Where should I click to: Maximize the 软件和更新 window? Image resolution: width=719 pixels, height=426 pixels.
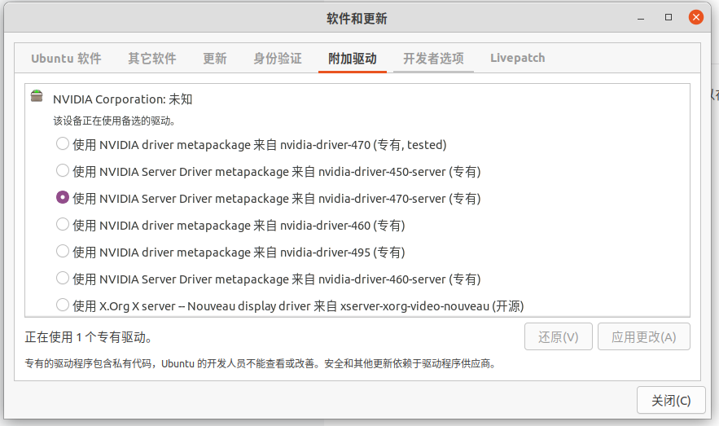(669, 17)
